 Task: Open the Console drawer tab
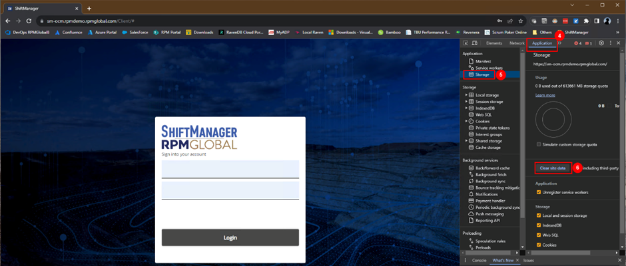(479, 260)
